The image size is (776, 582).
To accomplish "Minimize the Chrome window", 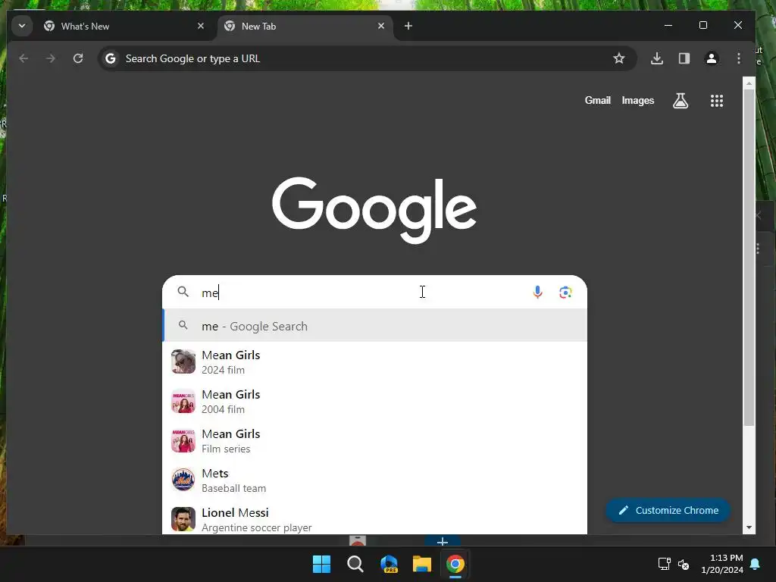I will click(668, 25).
